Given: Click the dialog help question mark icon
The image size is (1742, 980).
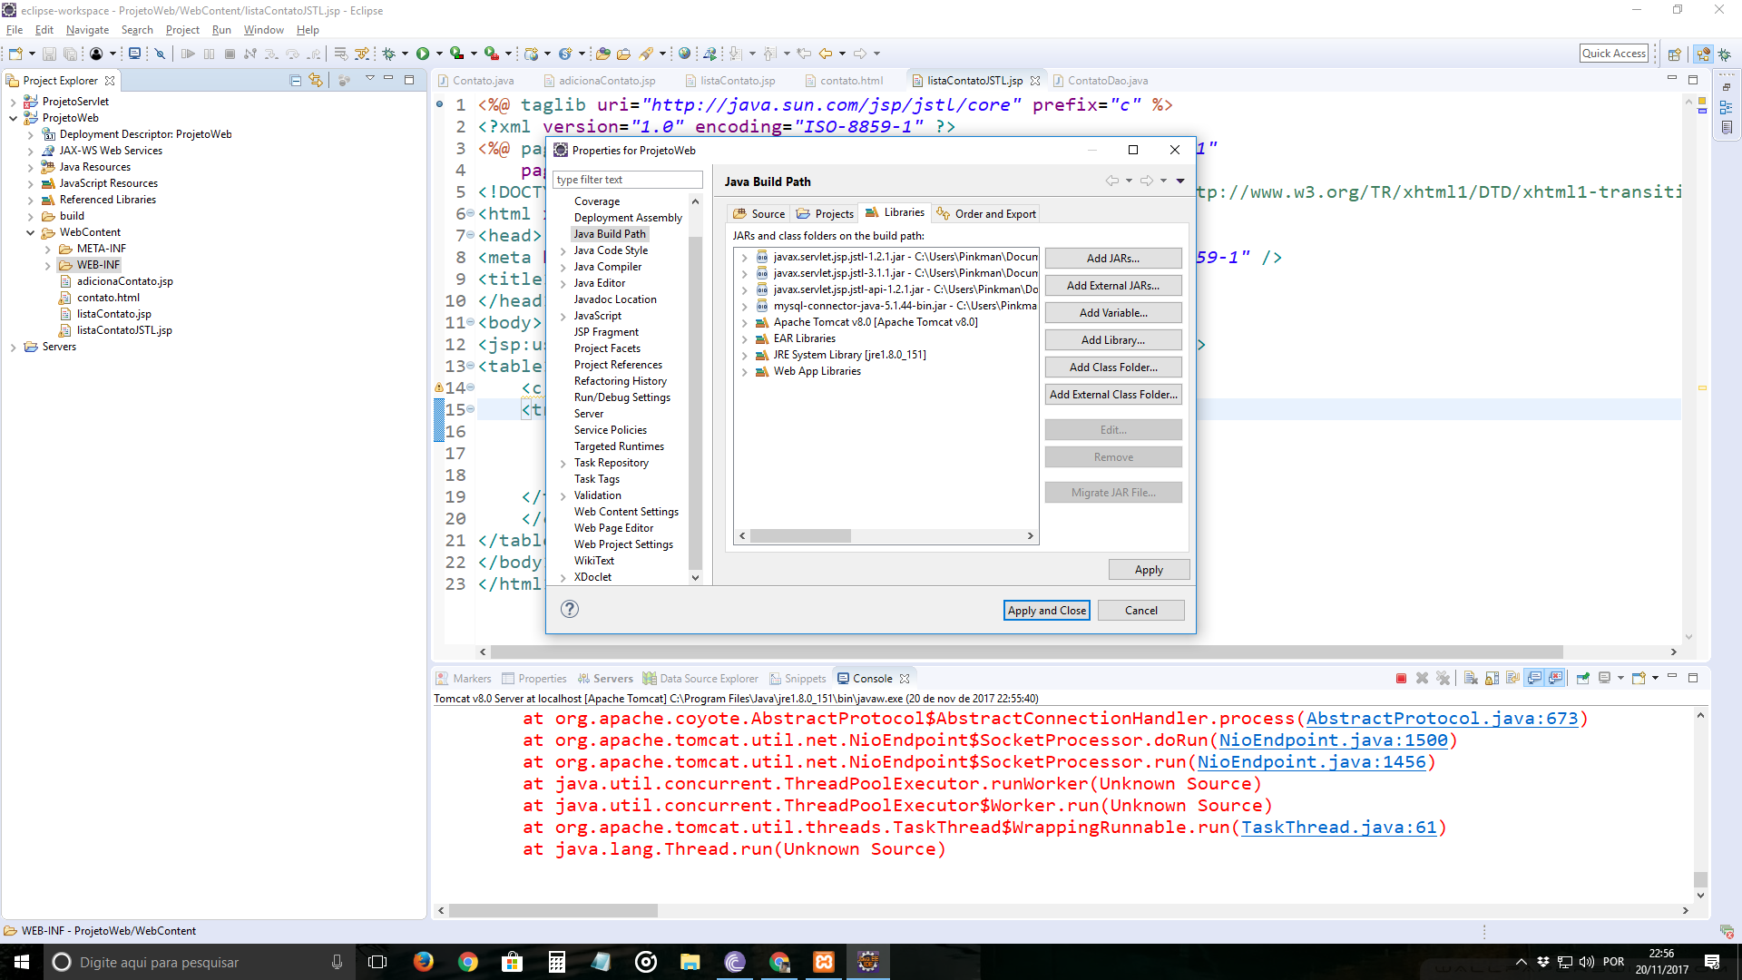Looking at the screenshot, I should (570, 610).
